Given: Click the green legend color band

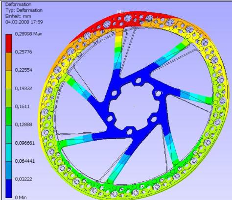Looking at the screenshot, I should 9,116.
